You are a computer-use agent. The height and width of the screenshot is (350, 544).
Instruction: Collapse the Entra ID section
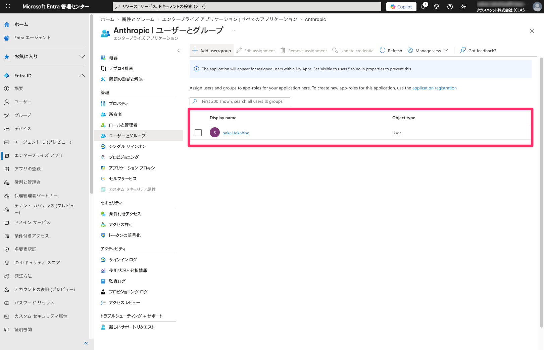(x=82, y=76)
